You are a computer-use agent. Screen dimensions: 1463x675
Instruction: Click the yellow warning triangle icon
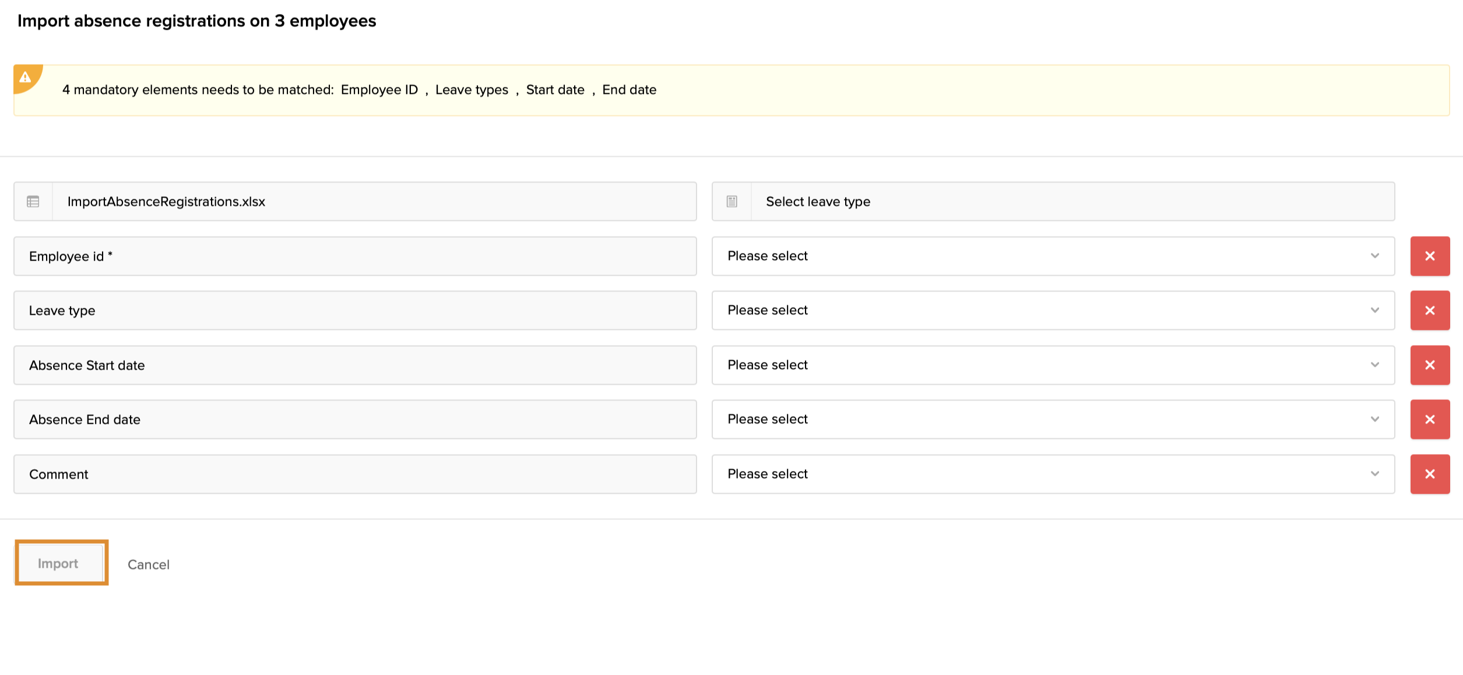(x=25, y=77)
